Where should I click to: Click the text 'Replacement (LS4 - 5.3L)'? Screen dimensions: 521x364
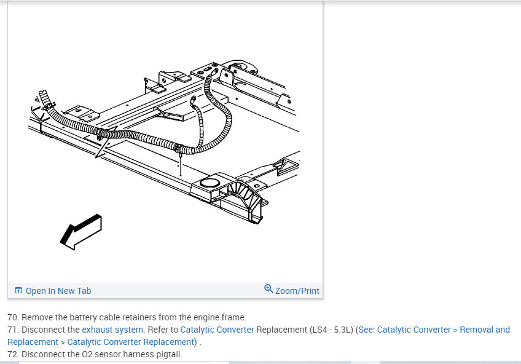(x=305, y=330)
